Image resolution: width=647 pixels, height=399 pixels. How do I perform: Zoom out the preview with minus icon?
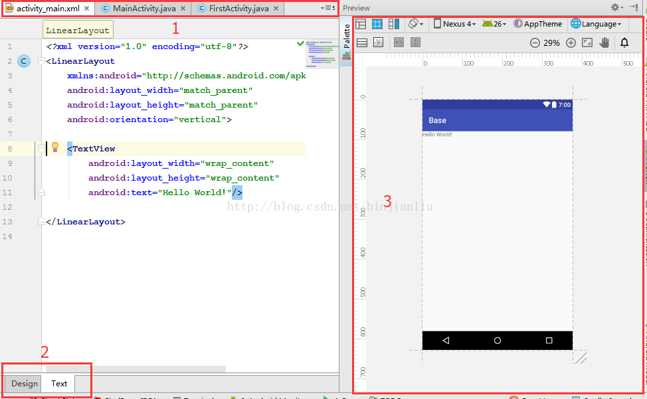535,42
